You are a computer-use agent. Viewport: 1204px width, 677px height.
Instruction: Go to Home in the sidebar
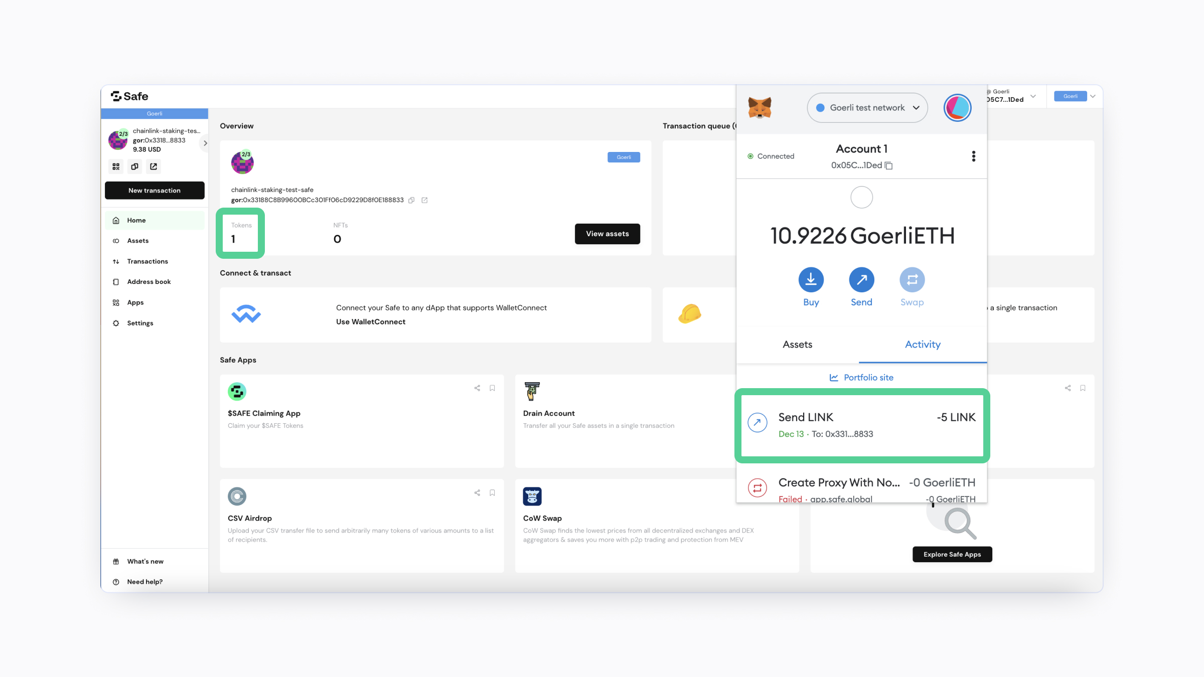point(155,220)
